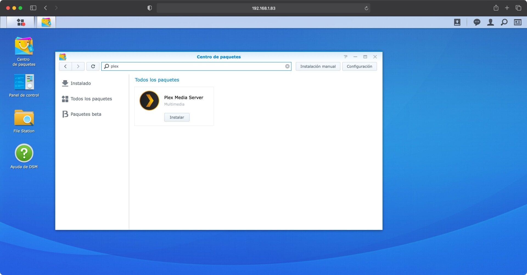
Task: Go back in Centro de paquetes
Action: click(65, 66)
